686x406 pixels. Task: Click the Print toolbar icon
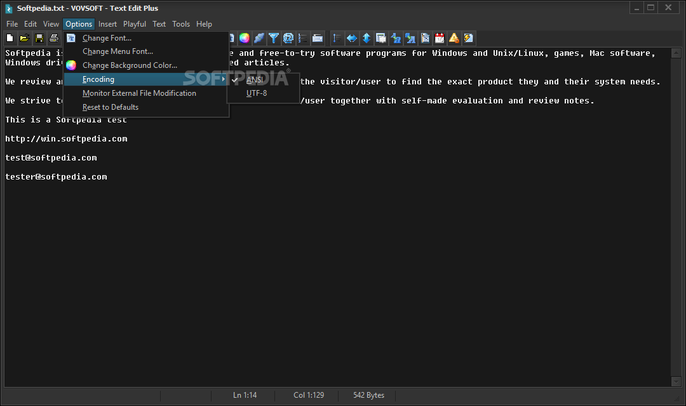point(54,39)
